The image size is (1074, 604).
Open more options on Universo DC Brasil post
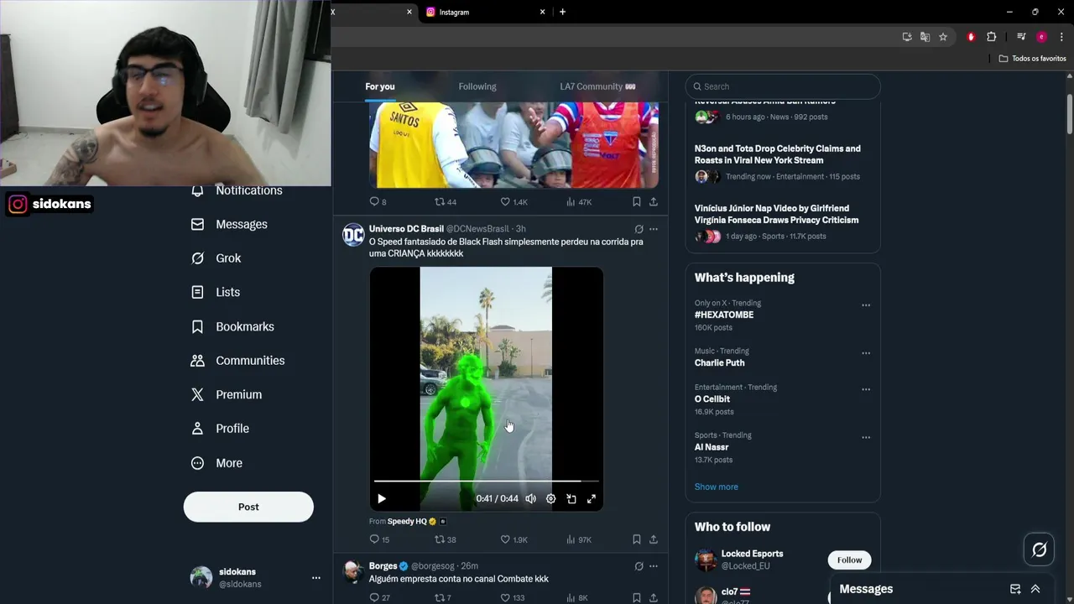pyautogui.click(x=654, y=229)
